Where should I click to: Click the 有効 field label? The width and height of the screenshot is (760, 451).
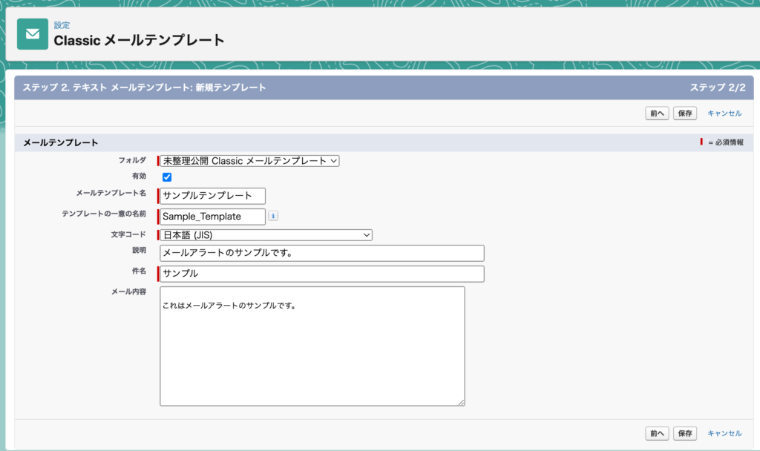point(138,177)
